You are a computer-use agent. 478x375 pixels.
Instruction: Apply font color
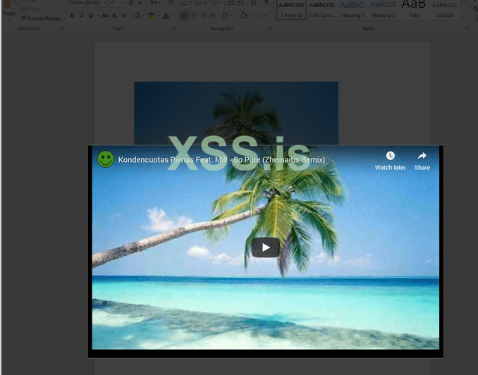166,16
